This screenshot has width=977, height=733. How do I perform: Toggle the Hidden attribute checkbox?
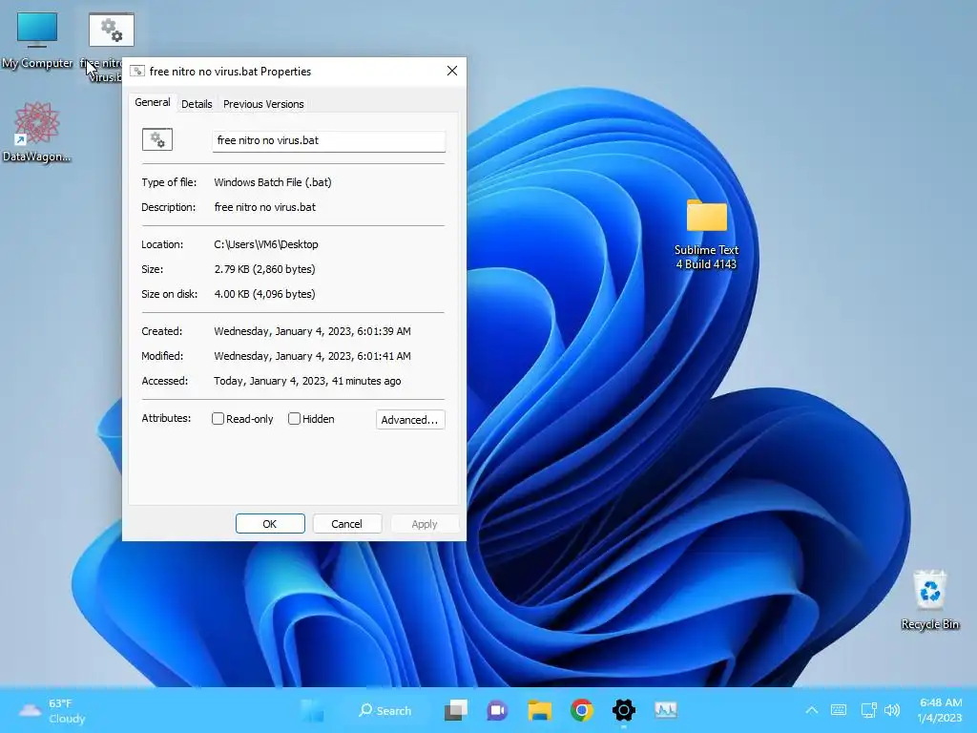point(294,419)
